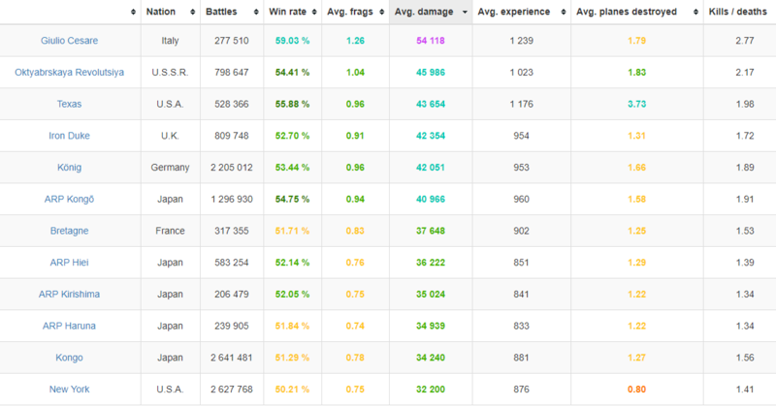
Task: Select win rate value 51.84 %
Action: tap(293, 326)
